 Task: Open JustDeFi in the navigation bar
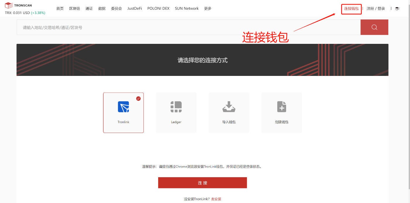coord(134,8)
